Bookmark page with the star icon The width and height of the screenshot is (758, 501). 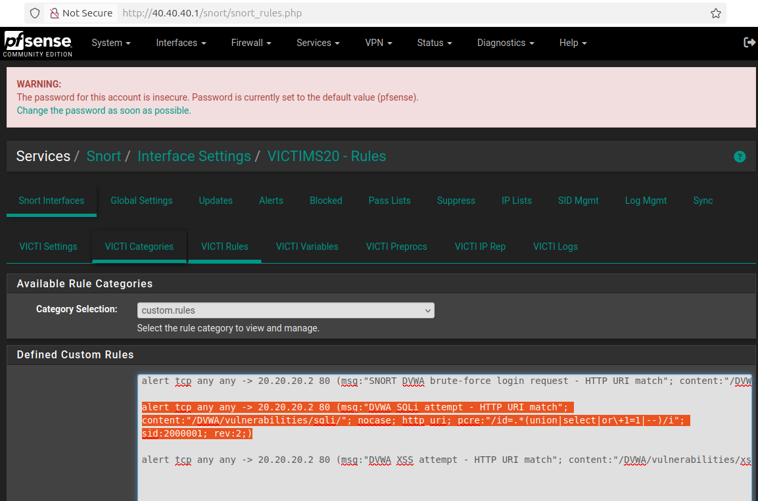715,13
